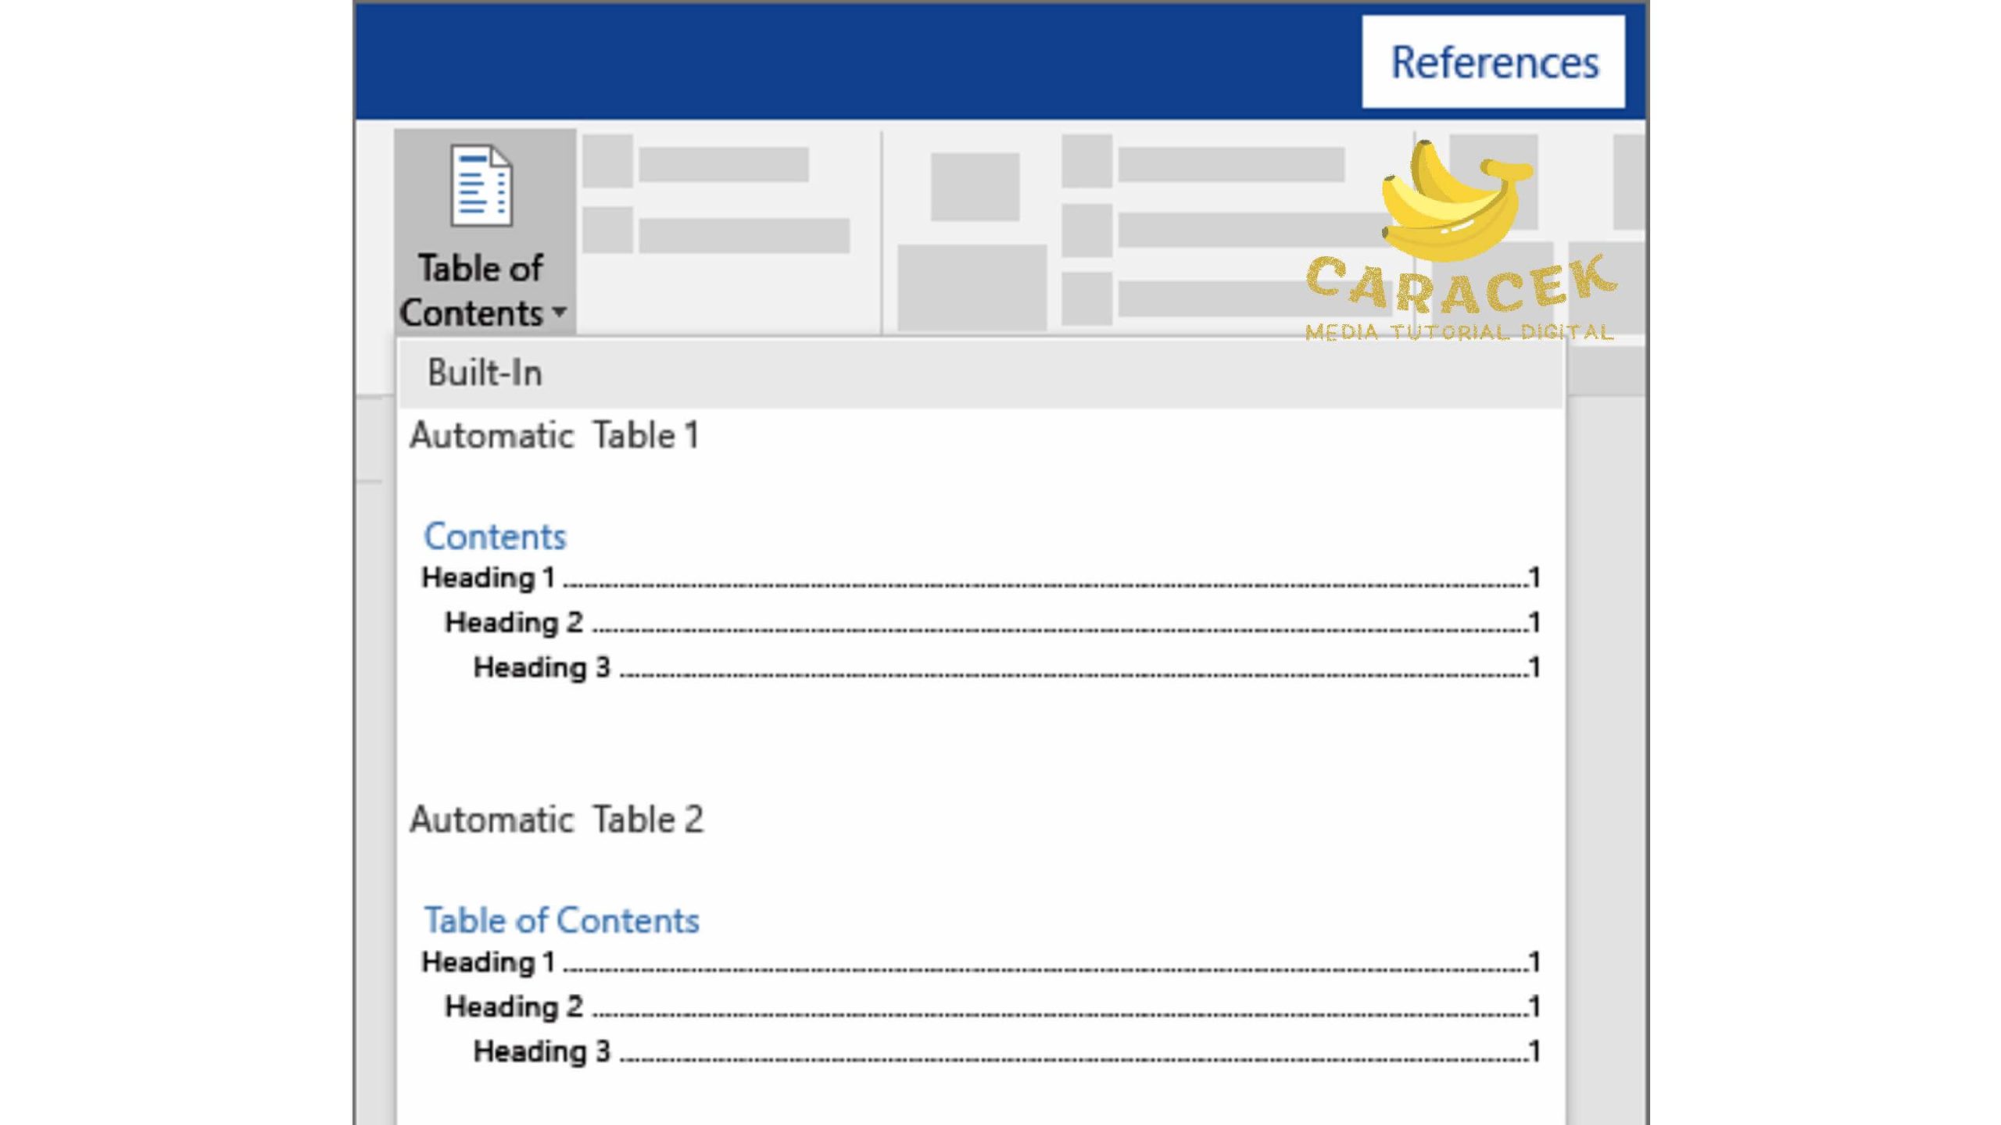Click the Built-In section header
Image resolution: width=2001 pixels, height=1125 pixels.
pyautogui.click(x=484, y=372)
